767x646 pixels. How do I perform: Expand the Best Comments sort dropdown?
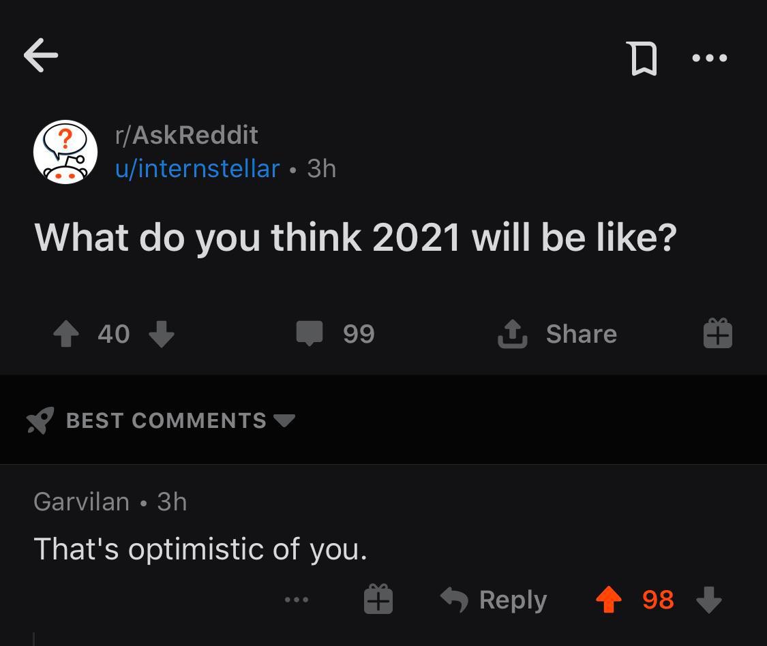284,420
